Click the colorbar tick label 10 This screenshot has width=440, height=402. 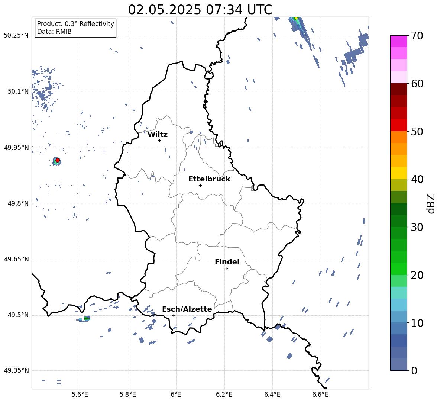(417, 323)
